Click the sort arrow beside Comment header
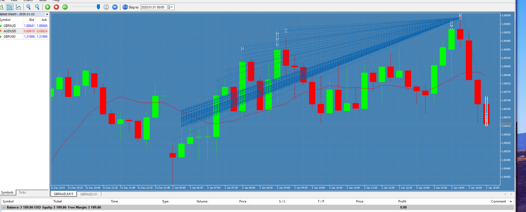Viewport: 526px width, 212px height. pyautogui.click(x=511, y=201)
